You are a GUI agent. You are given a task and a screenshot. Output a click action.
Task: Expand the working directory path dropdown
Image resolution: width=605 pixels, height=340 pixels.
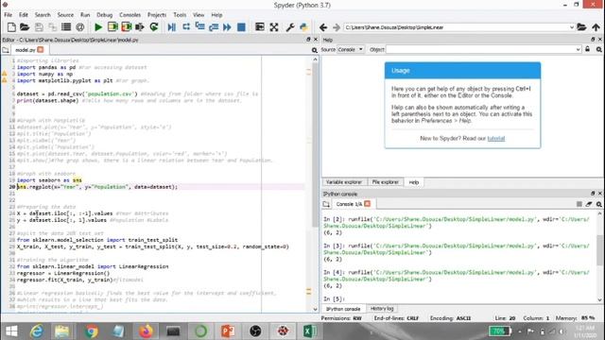tap(571, 27)
